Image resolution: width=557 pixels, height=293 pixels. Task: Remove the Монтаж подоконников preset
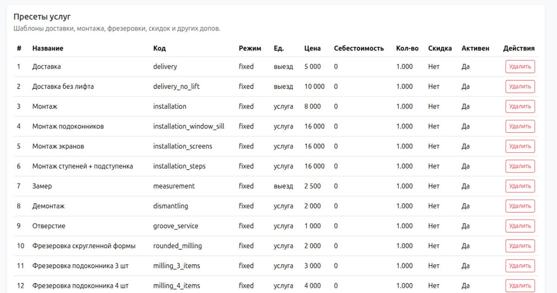coord(520,126)
